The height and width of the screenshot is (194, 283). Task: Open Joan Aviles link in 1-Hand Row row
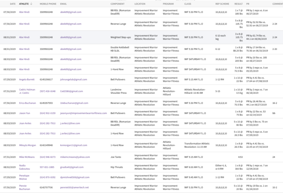tap(25, 134)
